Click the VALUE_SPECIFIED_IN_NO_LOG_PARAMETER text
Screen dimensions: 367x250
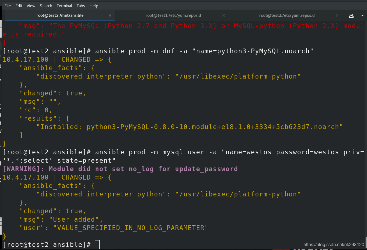coord(131,228)
